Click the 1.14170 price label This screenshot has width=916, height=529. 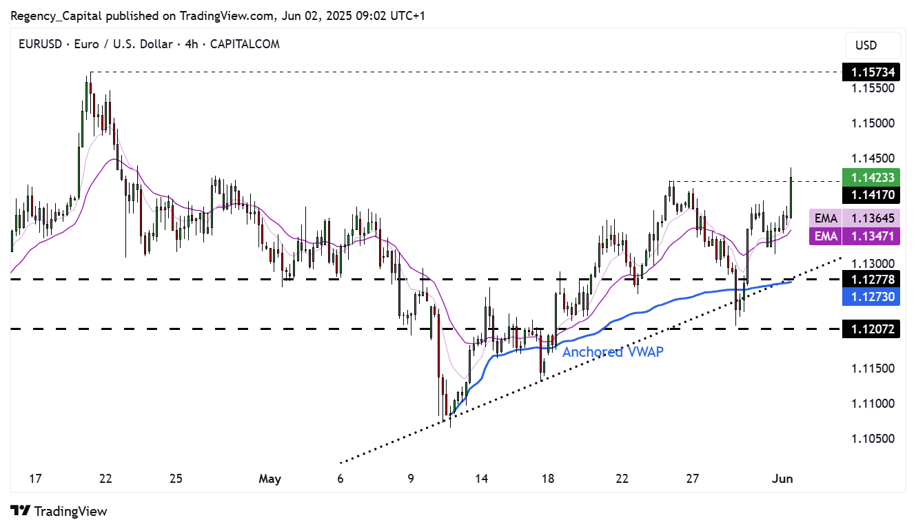(x=873, y=194)
